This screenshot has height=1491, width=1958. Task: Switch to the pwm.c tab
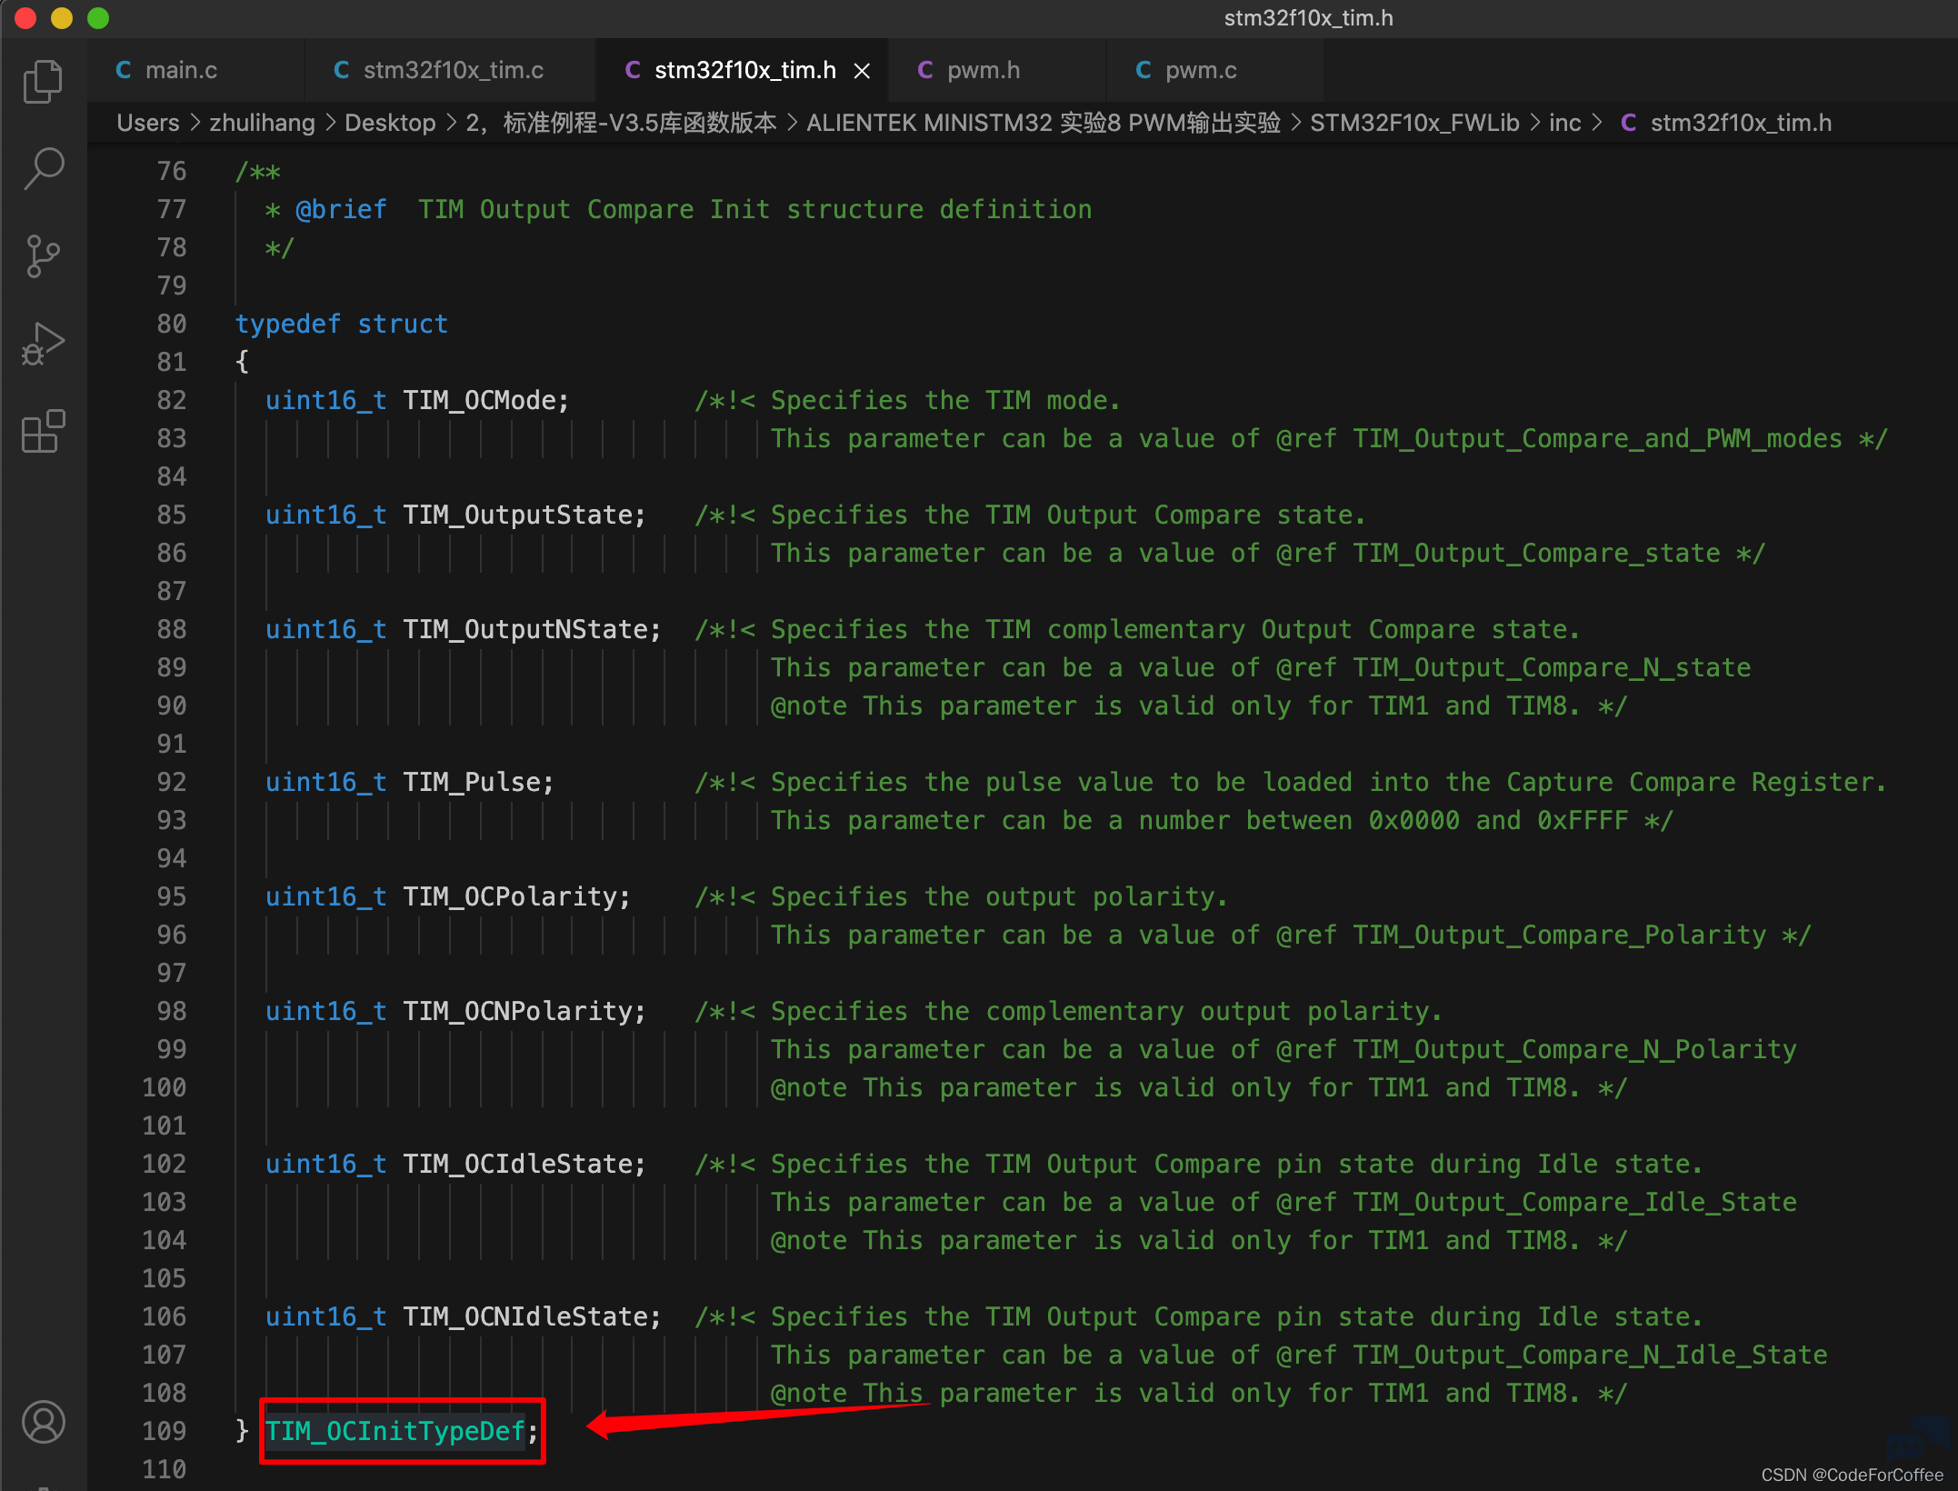(x=1200, y=70)
